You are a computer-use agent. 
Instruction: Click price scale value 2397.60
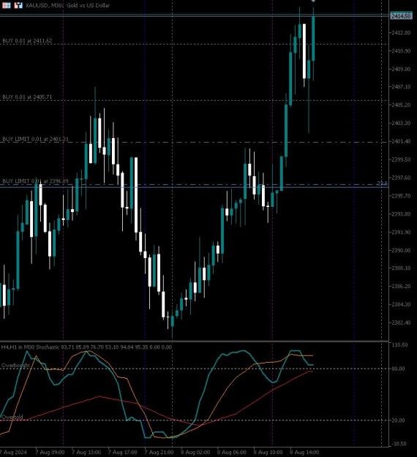pyautogui.click(x=401, y=178)
